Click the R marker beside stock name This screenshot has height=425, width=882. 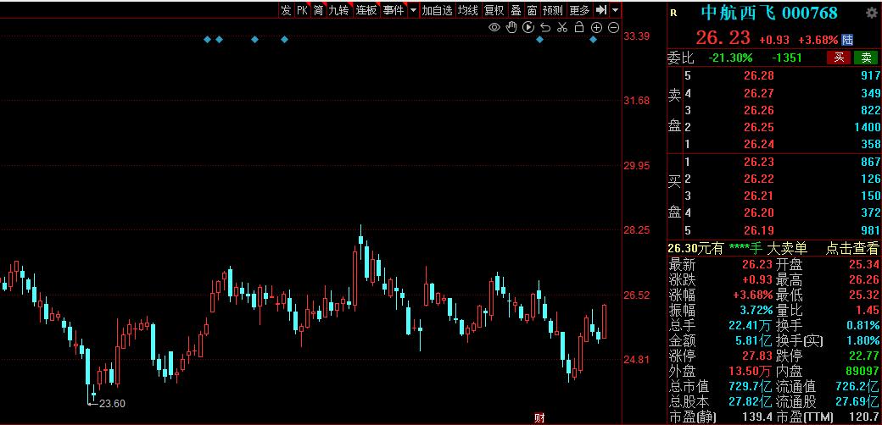point(674,13)
